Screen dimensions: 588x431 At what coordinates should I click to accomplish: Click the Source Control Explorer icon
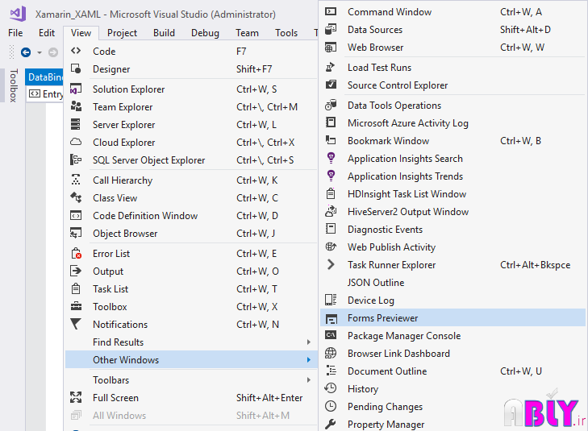(x=331, y=85)
